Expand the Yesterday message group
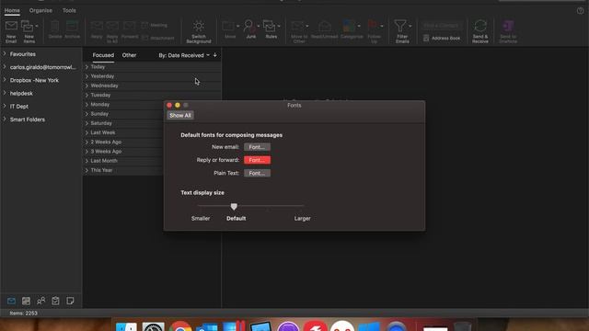 point(87,76)
